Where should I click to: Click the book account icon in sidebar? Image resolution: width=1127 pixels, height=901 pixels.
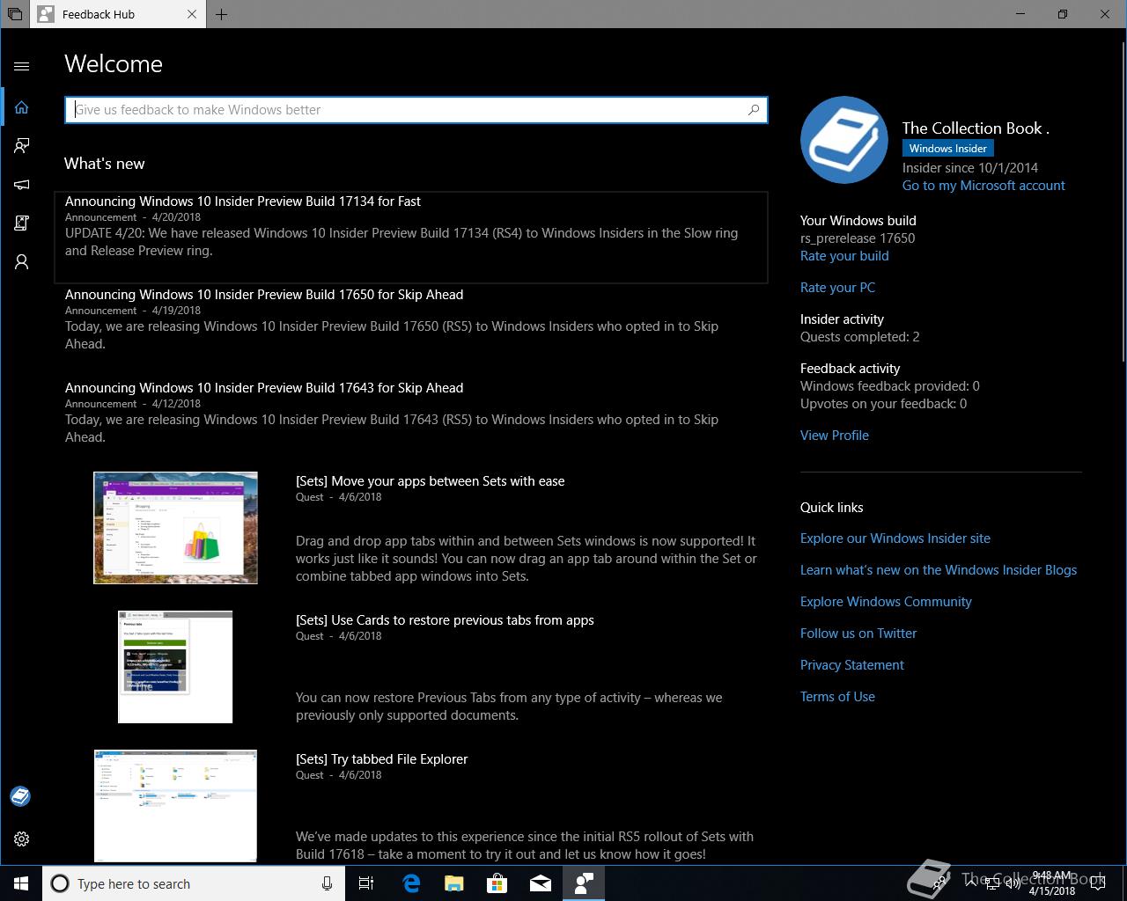[20, 796]
